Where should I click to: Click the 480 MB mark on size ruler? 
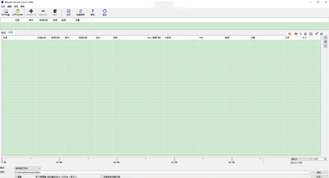[117, 160]
